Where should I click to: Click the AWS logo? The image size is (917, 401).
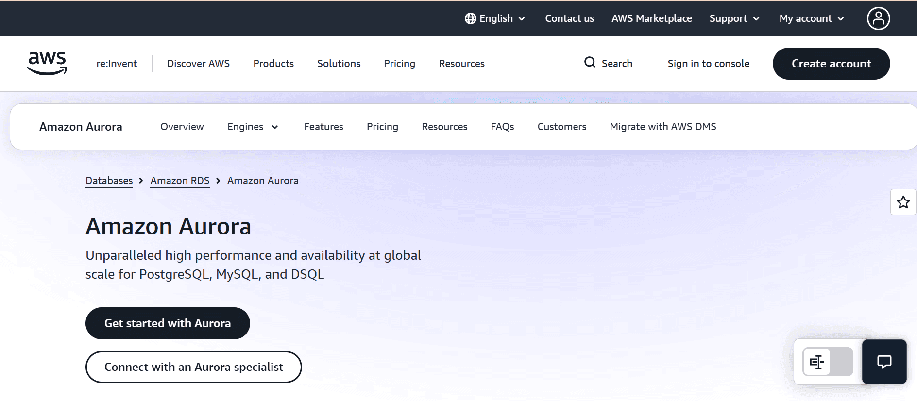47,63
